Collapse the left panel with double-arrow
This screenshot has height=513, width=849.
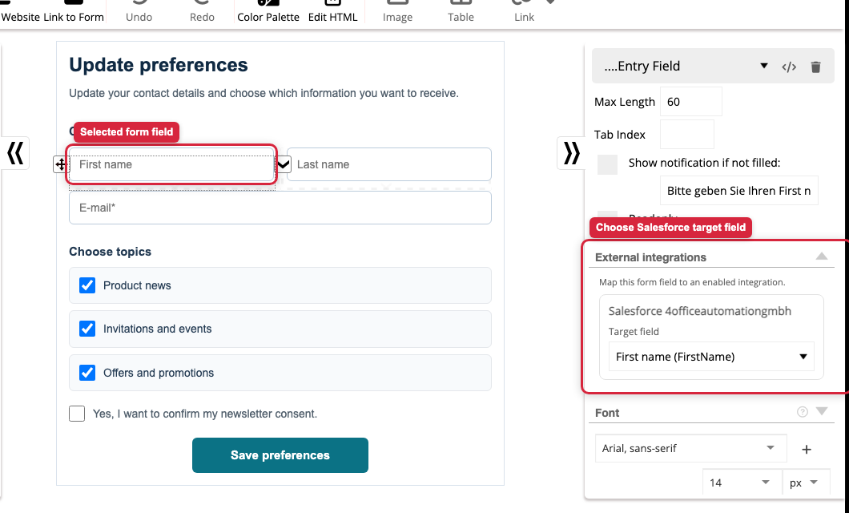pyautogui.click(x=15, y=153)
